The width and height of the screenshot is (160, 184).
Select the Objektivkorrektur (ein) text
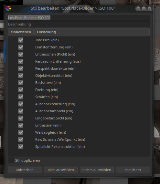coord(54,76)
